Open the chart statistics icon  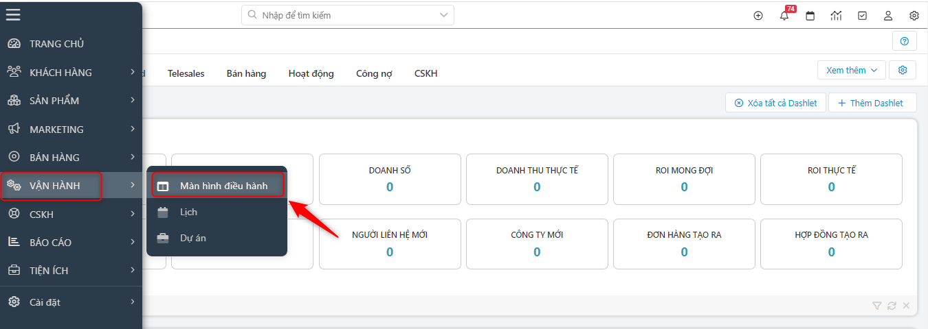click(x=836, y=16)
